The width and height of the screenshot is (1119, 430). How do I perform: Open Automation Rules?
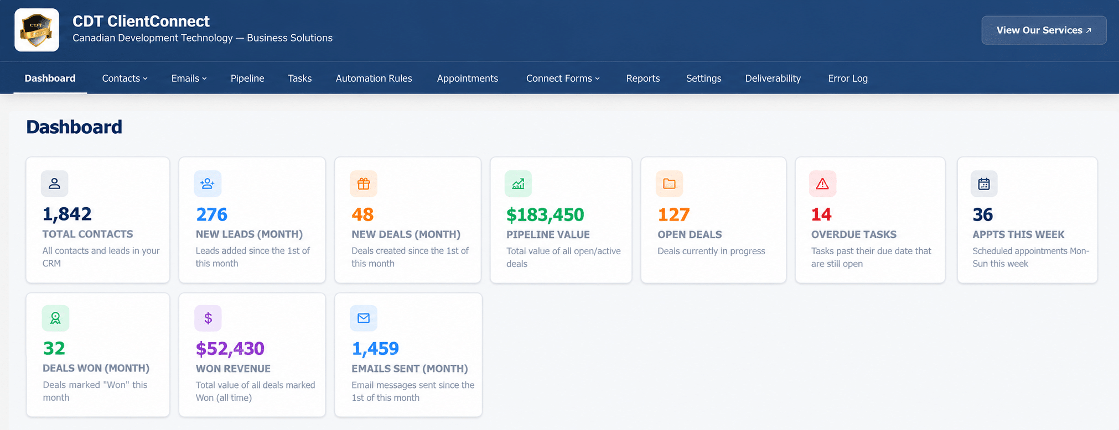tap(374, 78)
